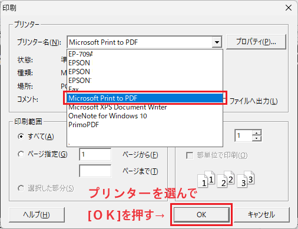Pick Microsoft XPS Document Writer
The image size is (298, 229).
145,107
